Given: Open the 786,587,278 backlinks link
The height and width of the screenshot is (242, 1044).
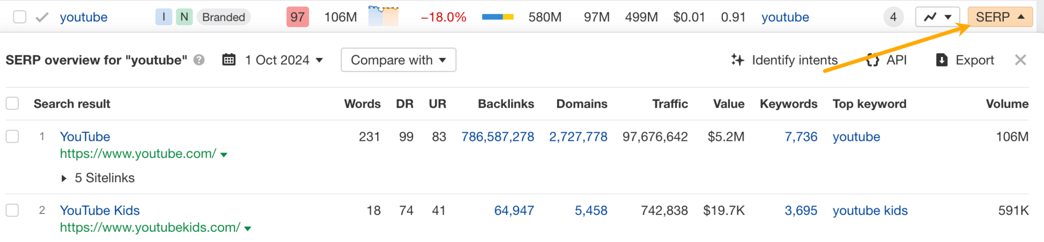Looking at the screenshot, I should (x=498, y=137).
